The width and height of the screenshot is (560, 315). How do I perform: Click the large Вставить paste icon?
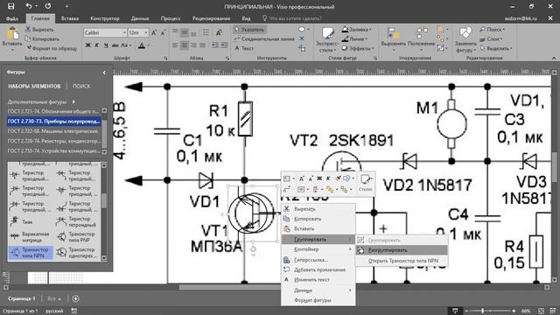(12, 34)
